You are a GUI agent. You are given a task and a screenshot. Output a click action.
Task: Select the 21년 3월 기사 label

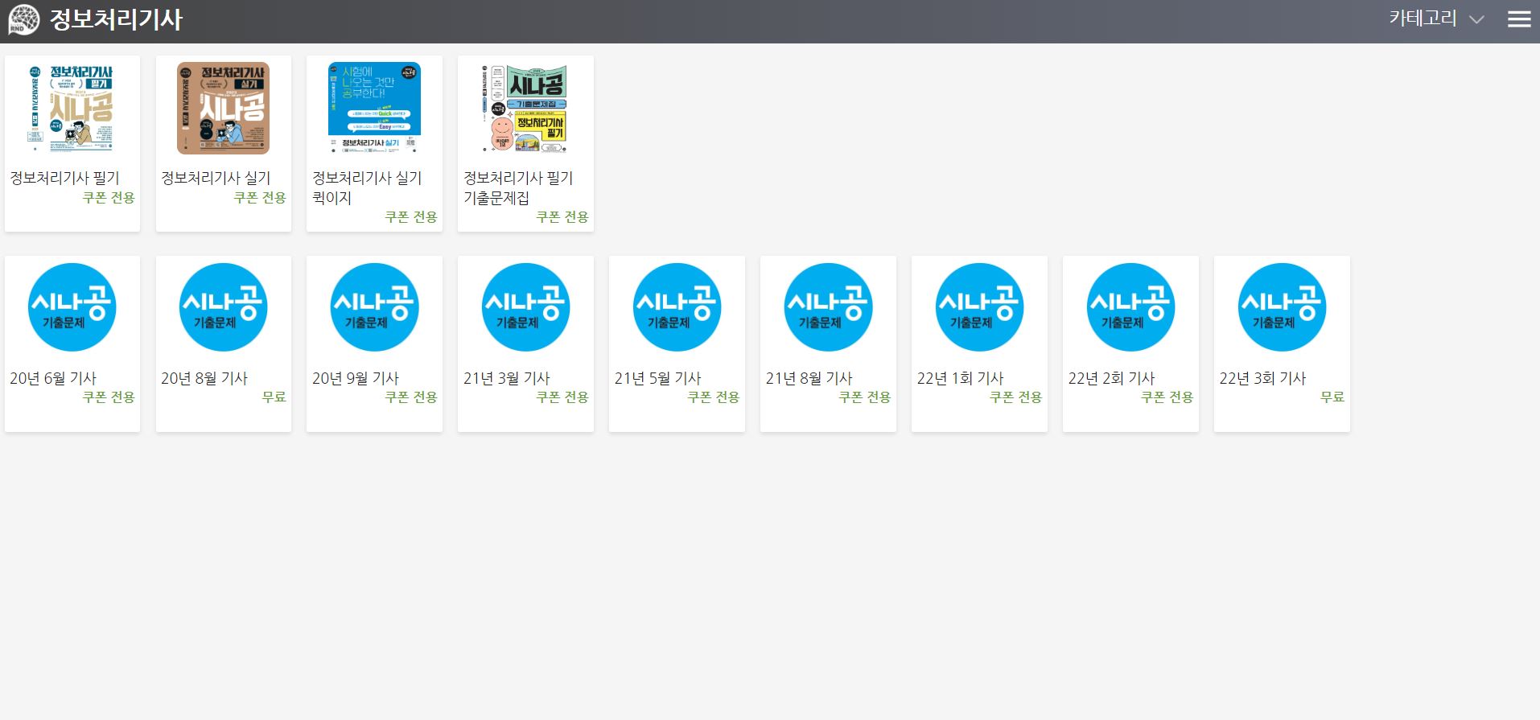tap(507, 378)
